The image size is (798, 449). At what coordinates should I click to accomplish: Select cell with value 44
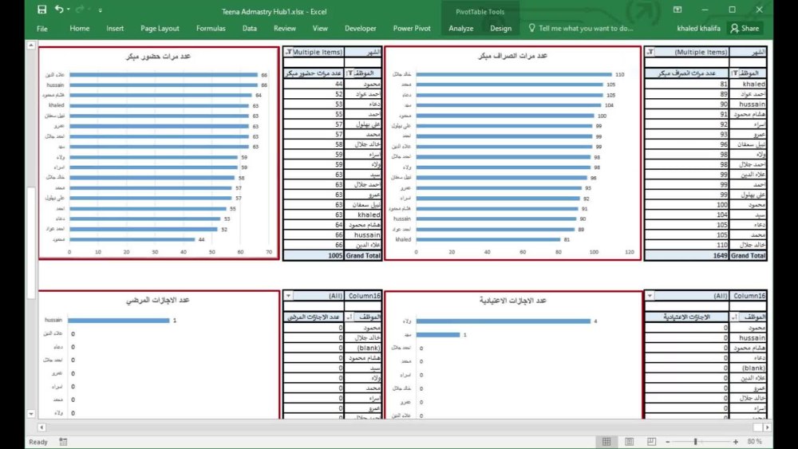[x=314, y=84]
